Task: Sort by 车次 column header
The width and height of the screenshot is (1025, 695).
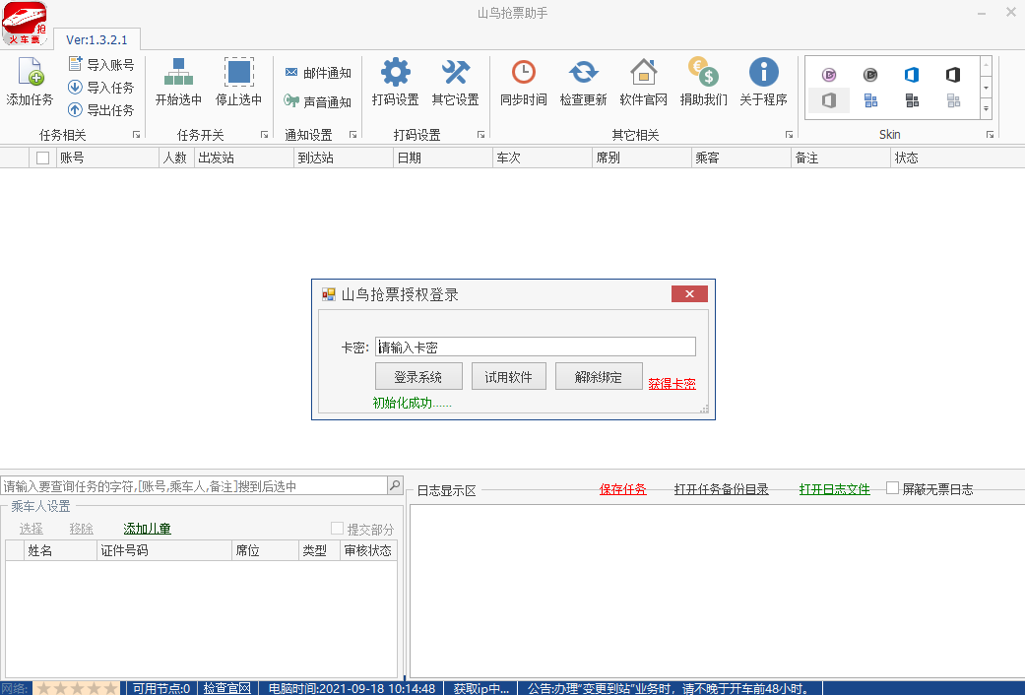Action: pos(542,158)
